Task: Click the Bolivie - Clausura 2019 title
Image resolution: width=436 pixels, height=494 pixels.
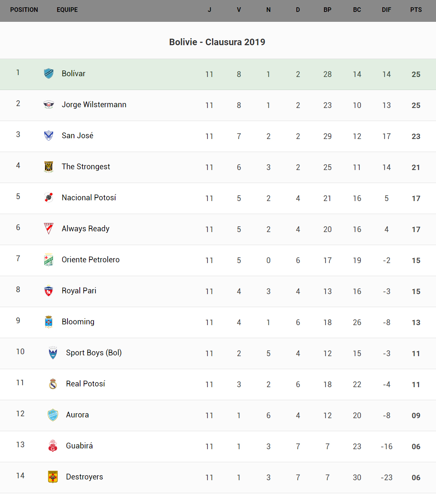Action: pyautogui.click(x=217, y=42)
